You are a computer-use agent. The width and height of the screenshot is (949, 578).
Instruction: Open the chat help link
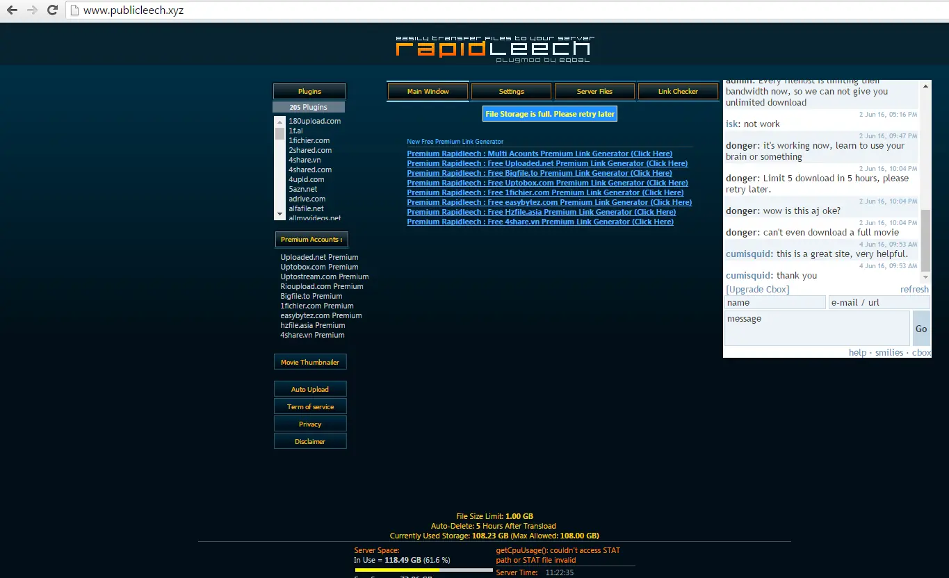tap(857, 353)
